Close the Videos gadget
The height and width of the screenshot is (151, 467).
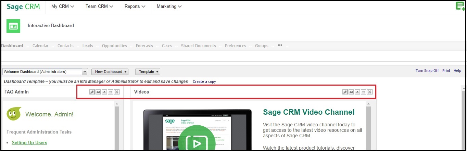(x=369, y=92)
